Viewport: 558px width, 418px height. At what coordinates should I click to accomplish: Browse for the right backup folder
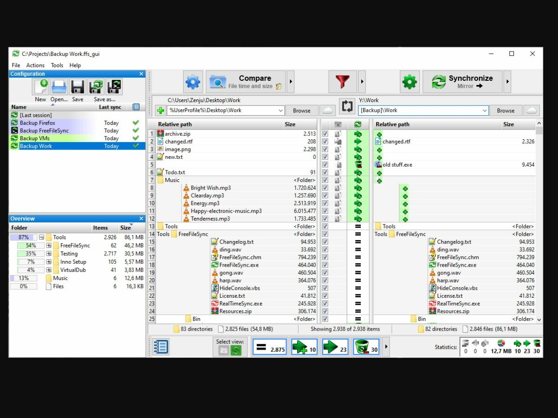coord(505,111)
